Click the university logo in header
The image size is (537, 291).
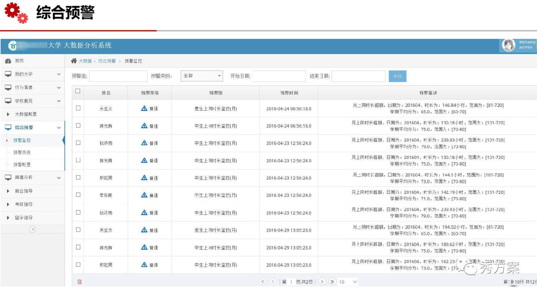point(13,46)
